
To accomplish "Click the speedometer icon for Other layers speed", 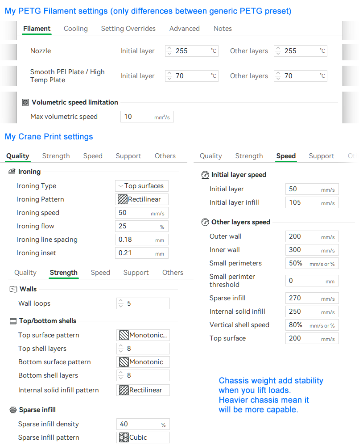I will point(204,222).
